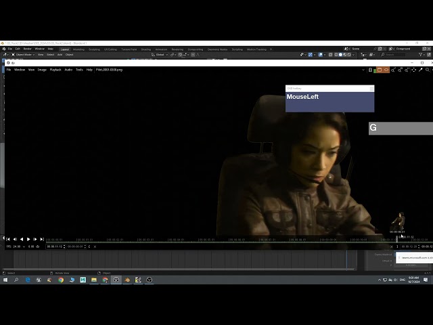Screen dimensions: 433x325
Task: Open the Windows Start menu
Action: [5, 280]
